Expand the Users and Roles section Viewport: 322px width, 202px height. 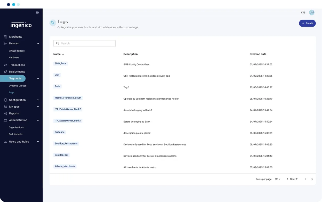[x=38, y=142]
